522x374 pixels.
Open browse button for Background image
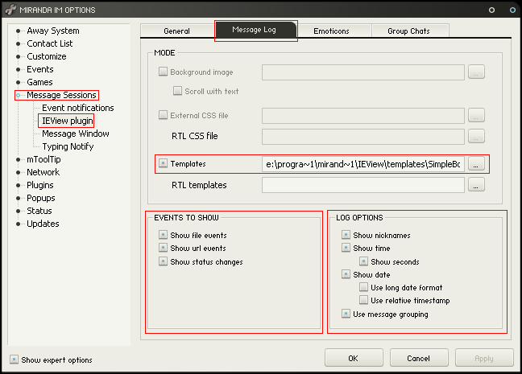click(476, 72)
